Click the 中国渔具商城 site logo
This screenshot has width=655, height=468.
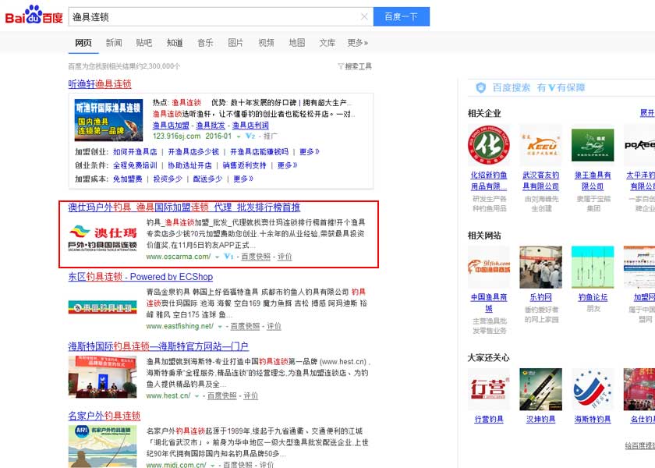(x=489, y=267)
